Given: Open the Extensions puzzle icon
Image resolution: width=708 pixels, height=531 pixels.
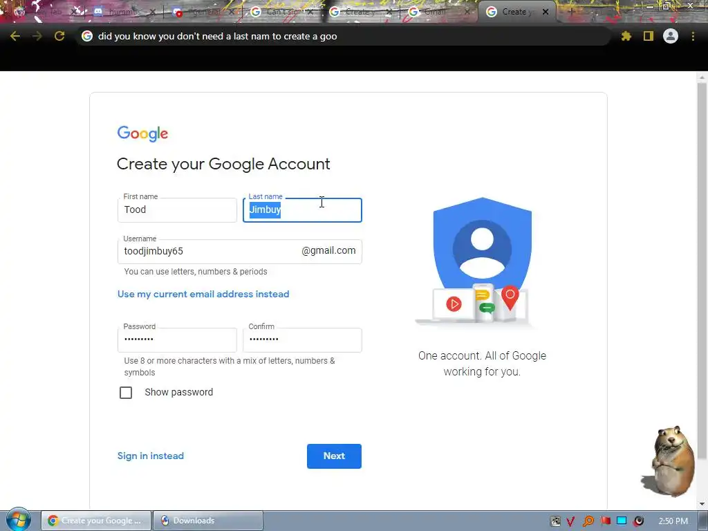Looking at the screenshot, I should point(626,36).
